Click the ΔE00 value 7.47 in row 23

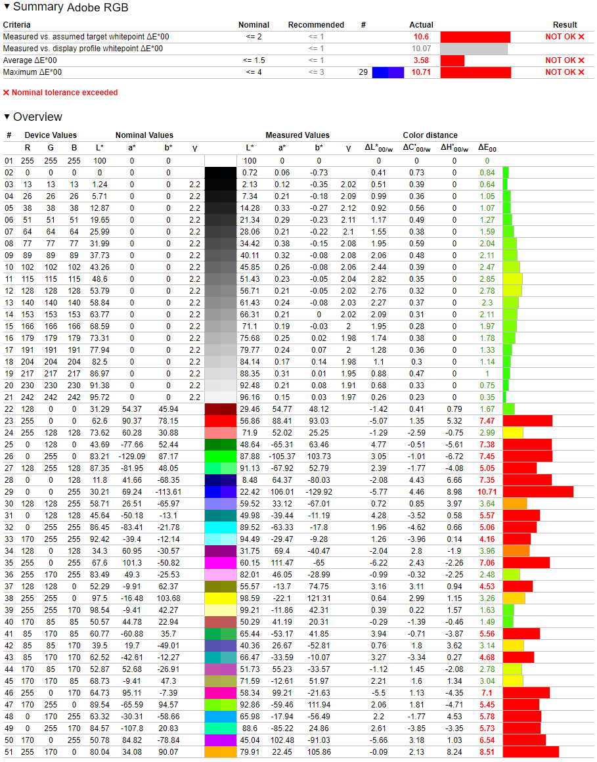487,421
